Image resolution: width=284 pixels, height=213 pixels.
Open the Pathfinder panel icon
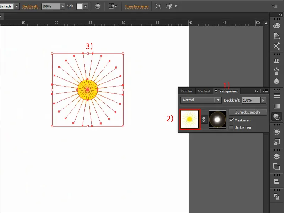[277, 196]
